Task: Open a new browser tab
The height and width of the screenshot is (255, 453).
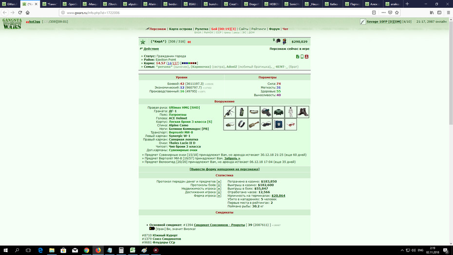Action: click(407, 4)
